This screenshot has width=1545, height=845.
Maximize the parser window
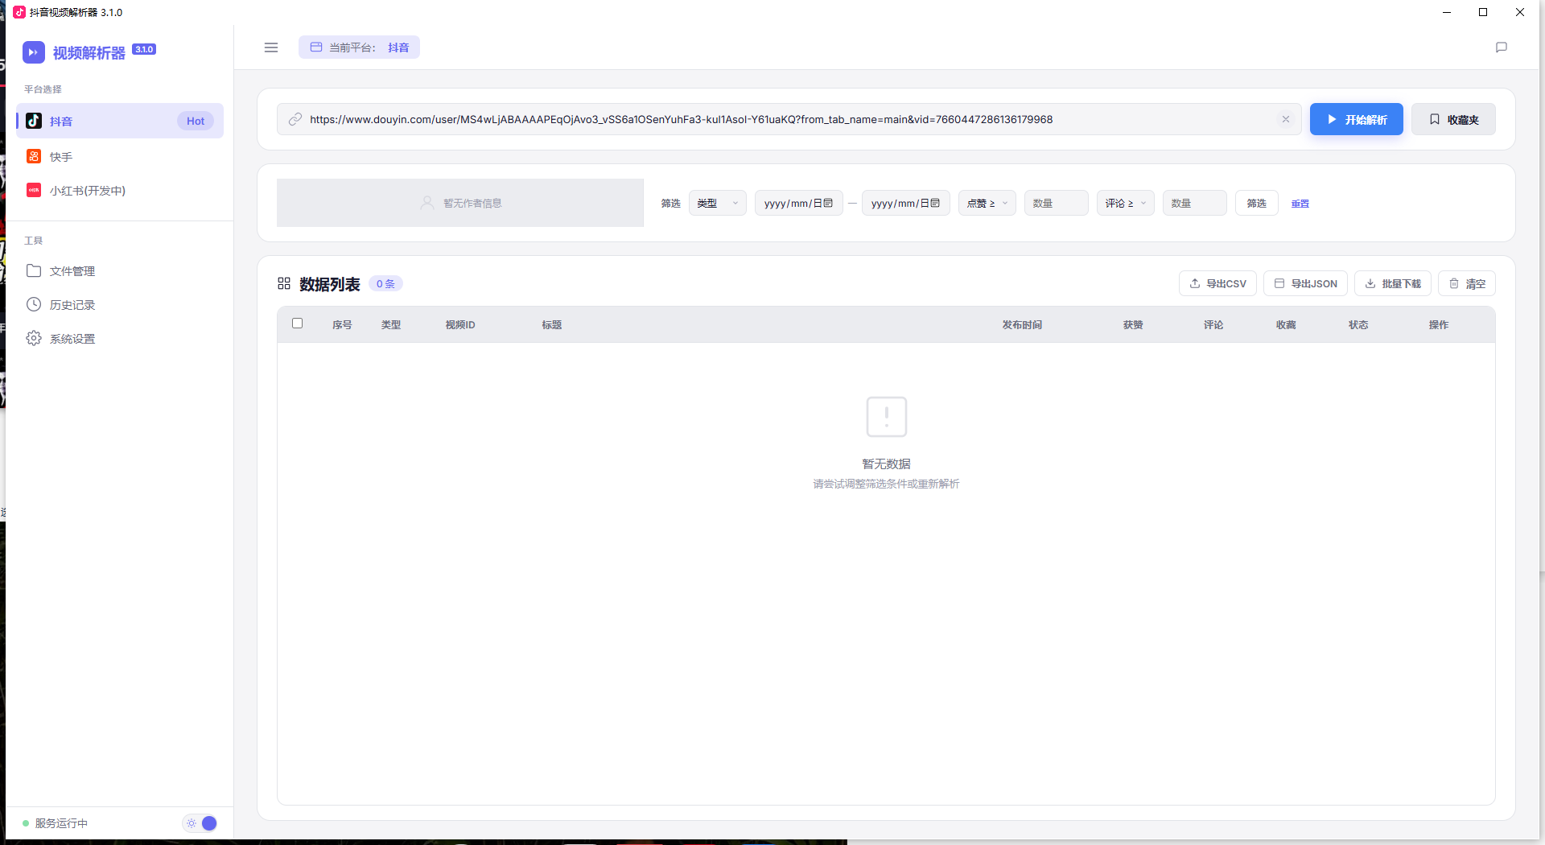pos(1483,12)
